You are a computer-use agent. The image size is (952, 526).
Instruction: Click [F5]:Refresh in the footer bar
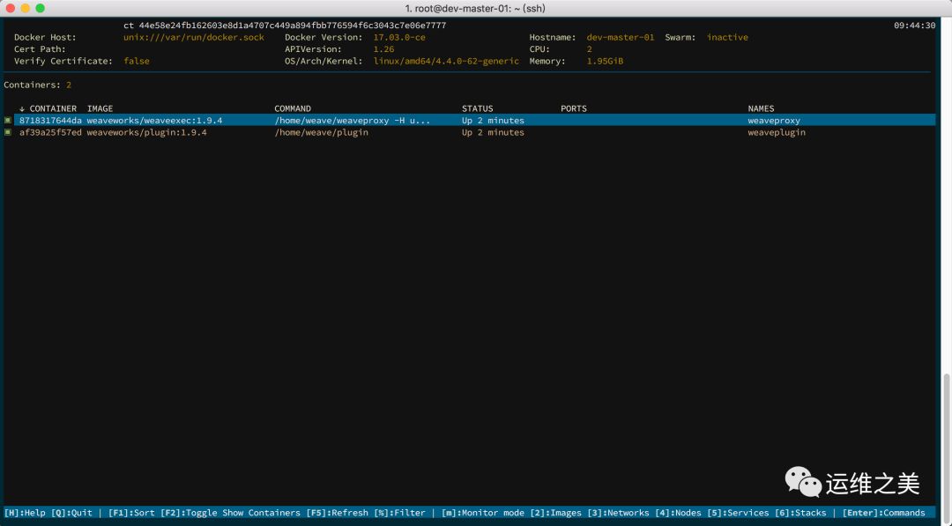point(337,513)
